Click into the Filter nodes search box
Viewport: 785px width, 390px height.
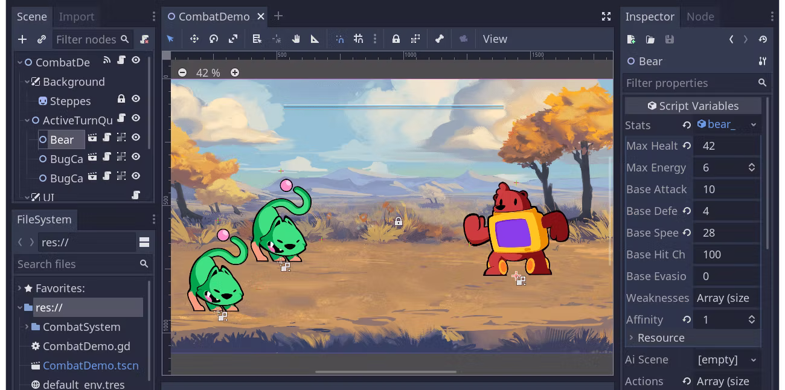point(92,39)
